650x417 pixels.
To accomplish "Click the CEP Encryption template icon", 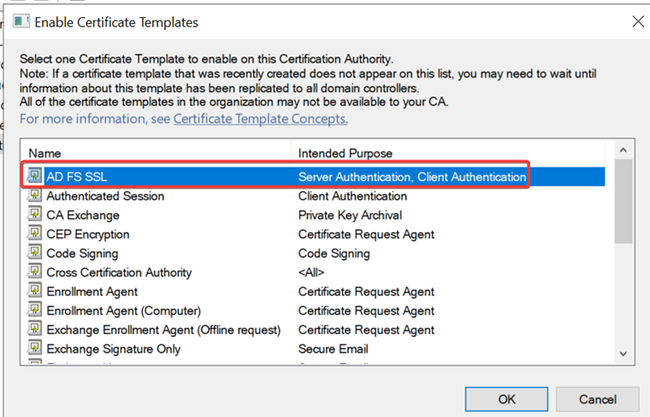I will coord(34,234).
